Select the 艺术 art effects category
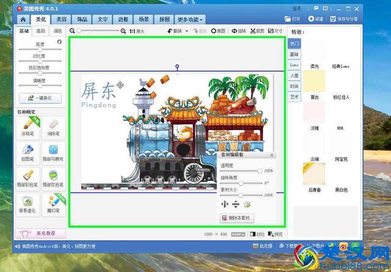 click(x=294, y=97)
